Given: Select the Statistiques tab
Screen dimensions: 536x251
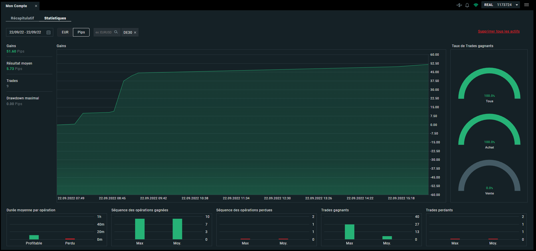Looking at the screenshot, I should click(x=55, y=18).
